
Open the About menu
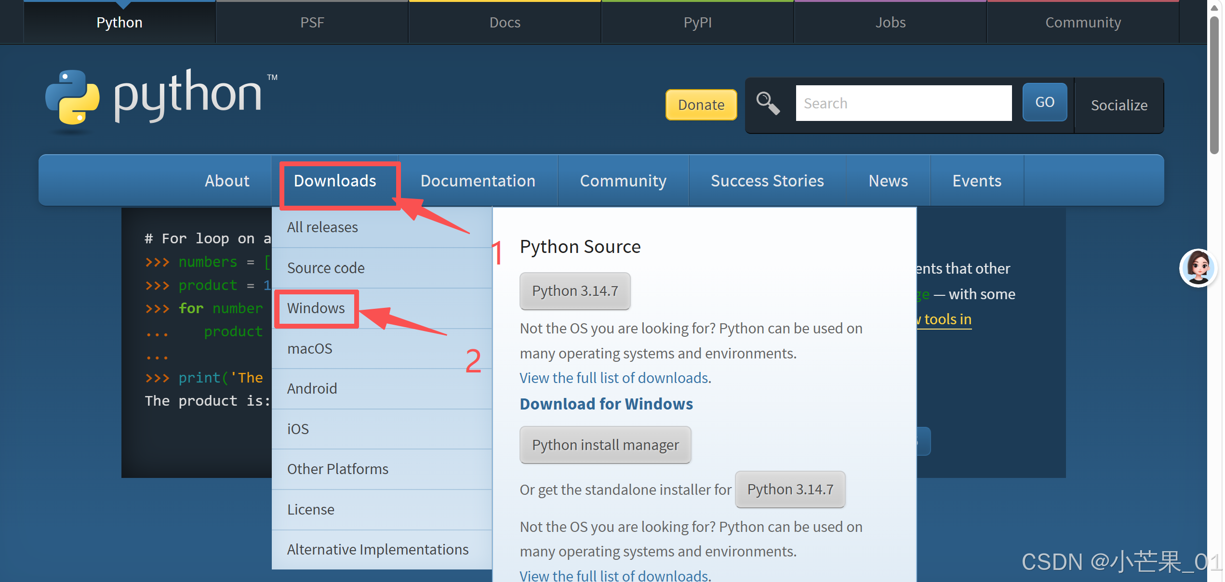[x=227, y=181]
